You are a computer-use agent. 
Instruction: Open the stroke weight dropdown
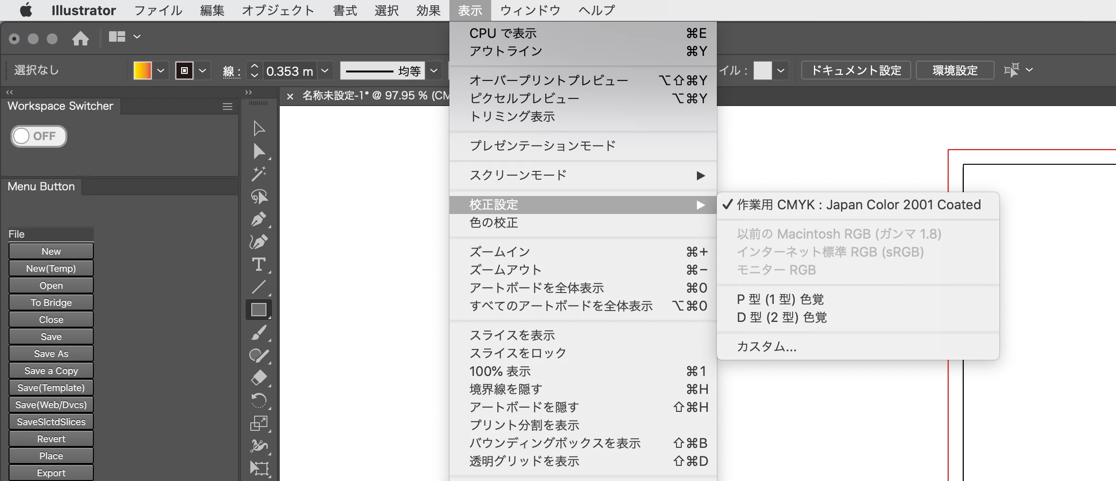(x=325, y=71)
